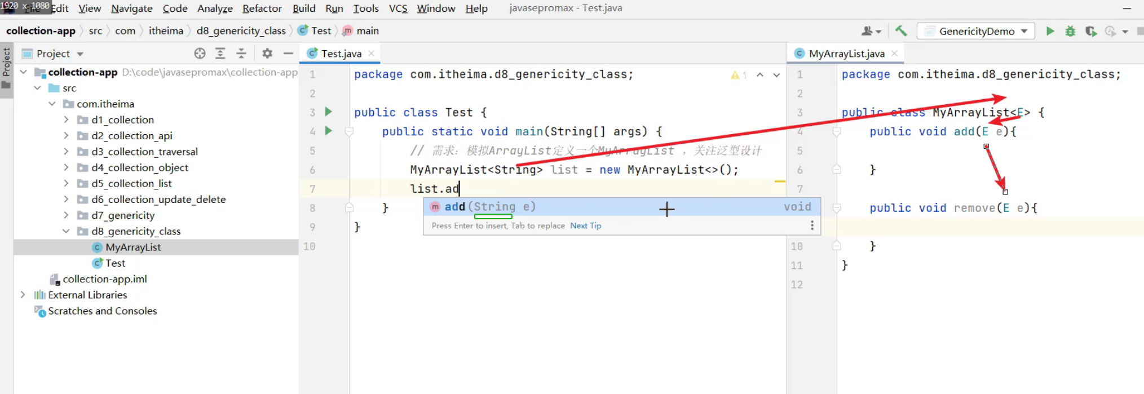
Task: Fold the remove method in MyArrayList.java gutter
Action: pos(837,208)
